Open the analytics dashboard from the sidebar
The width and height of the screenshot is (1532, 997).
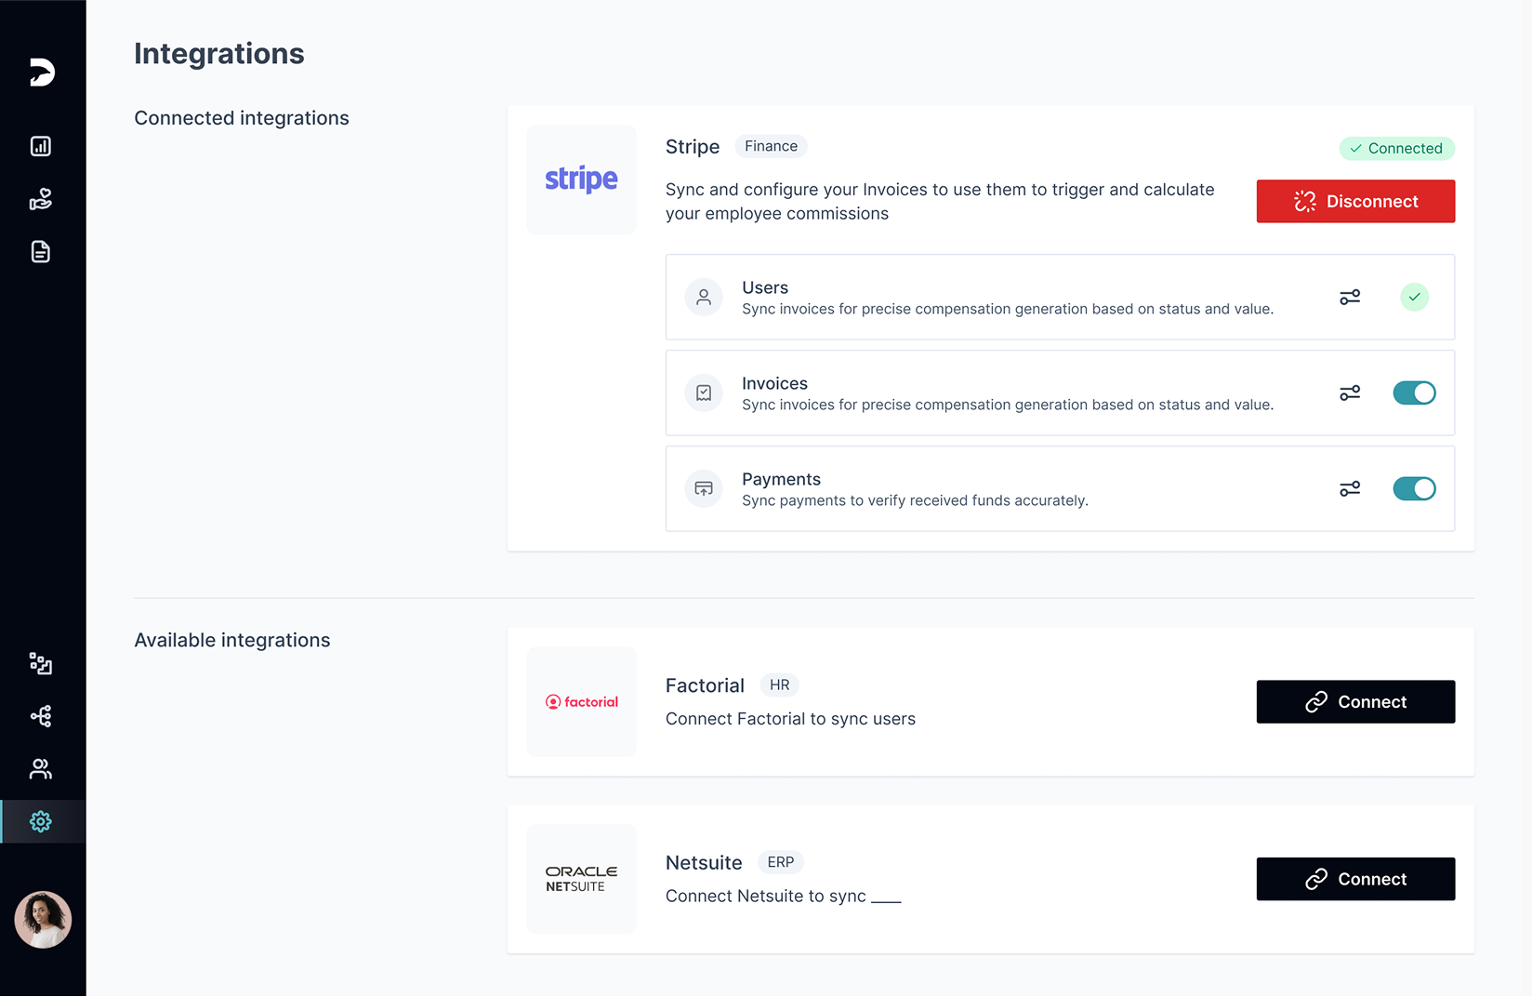pyautogui.click(x=41, y=146)
